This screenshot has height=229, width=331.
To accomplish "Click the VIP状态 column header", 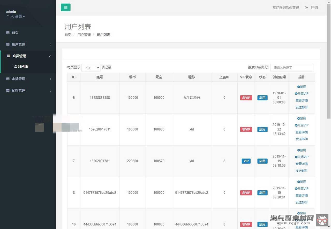I will pos(246,77).
